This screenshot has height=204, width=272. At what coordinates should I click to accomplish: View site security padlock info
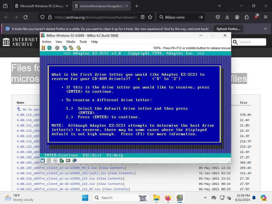pos(50,17)
